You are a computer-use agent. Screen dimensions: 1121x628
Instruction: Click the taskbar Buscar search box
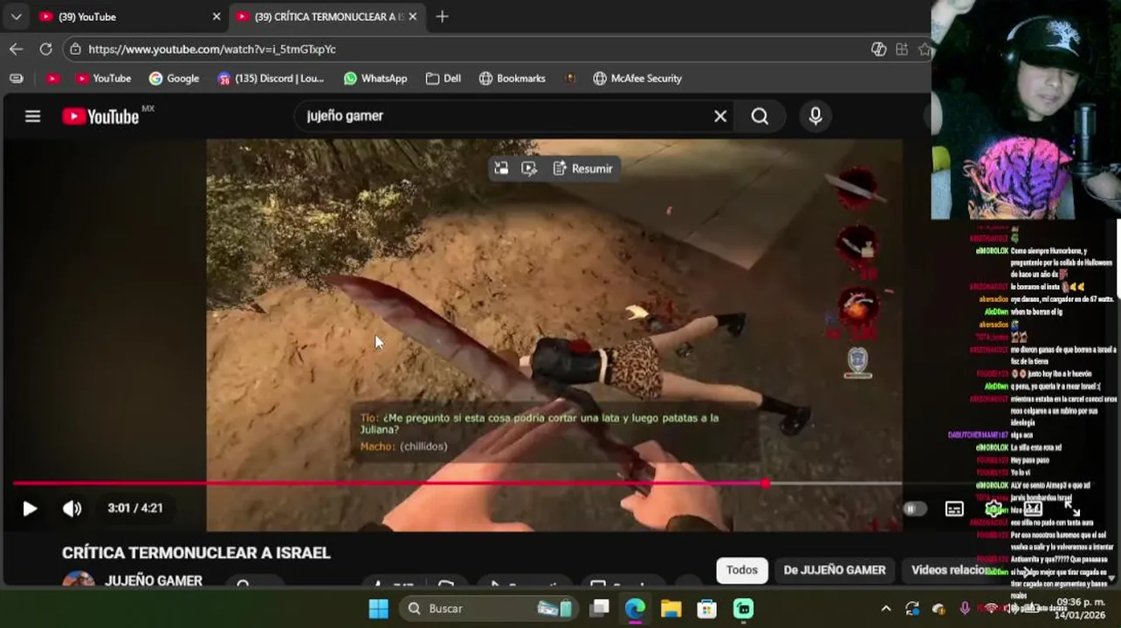tap(489, 608)
